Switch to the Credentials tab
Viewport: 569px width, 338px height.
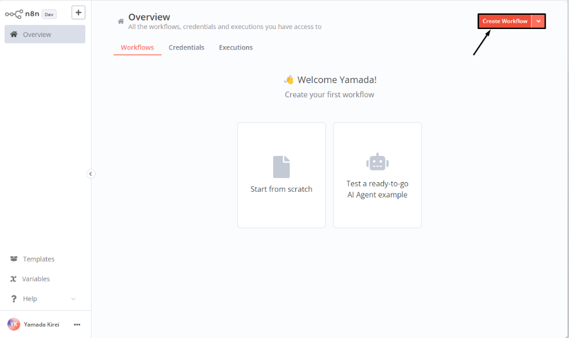(x=187, y=48)
